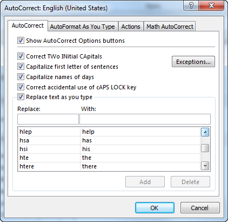Click the list scrollbar up arrow
Viewport: 228px width, 222px height.
point(205,132)
